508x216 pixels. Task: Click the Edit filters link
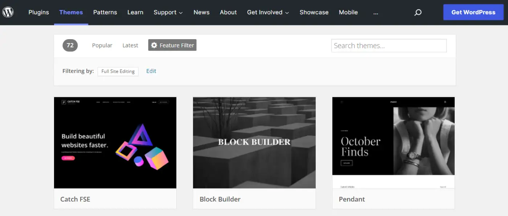(x=151, y=71)
